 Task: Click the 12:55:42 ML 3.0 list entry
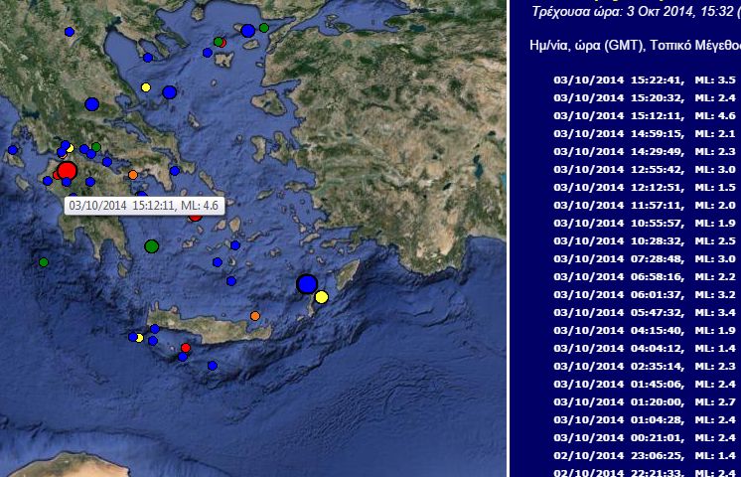(x=644, y=169)
